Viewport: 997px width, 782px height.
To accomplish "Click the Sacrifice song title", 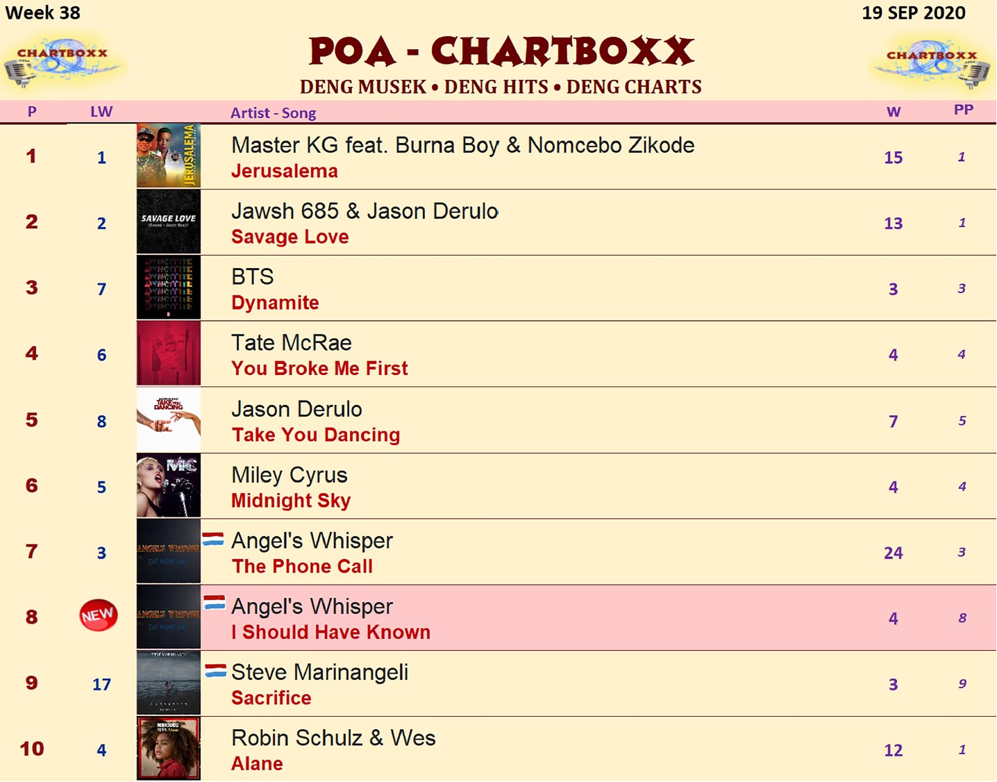I will (x=271, y=698).
